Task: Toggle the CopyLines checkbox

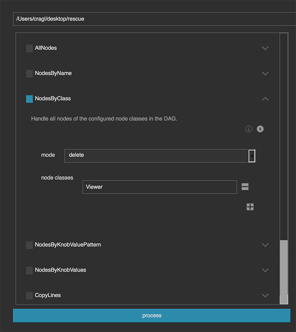Action: tap(30, 295)
